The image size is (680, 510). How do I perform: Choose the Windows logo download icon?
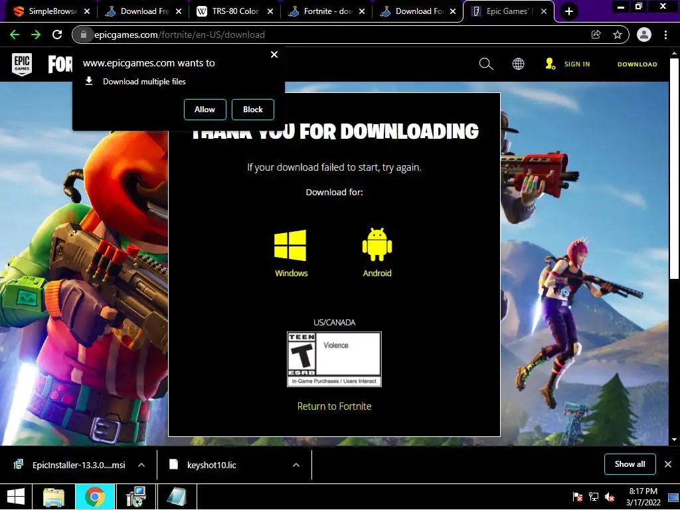coord(290,246)
